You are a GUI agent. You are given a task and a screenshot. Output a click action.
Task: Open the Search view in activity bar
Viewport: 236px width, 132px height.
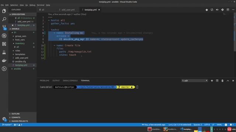[x=4, y=19]
